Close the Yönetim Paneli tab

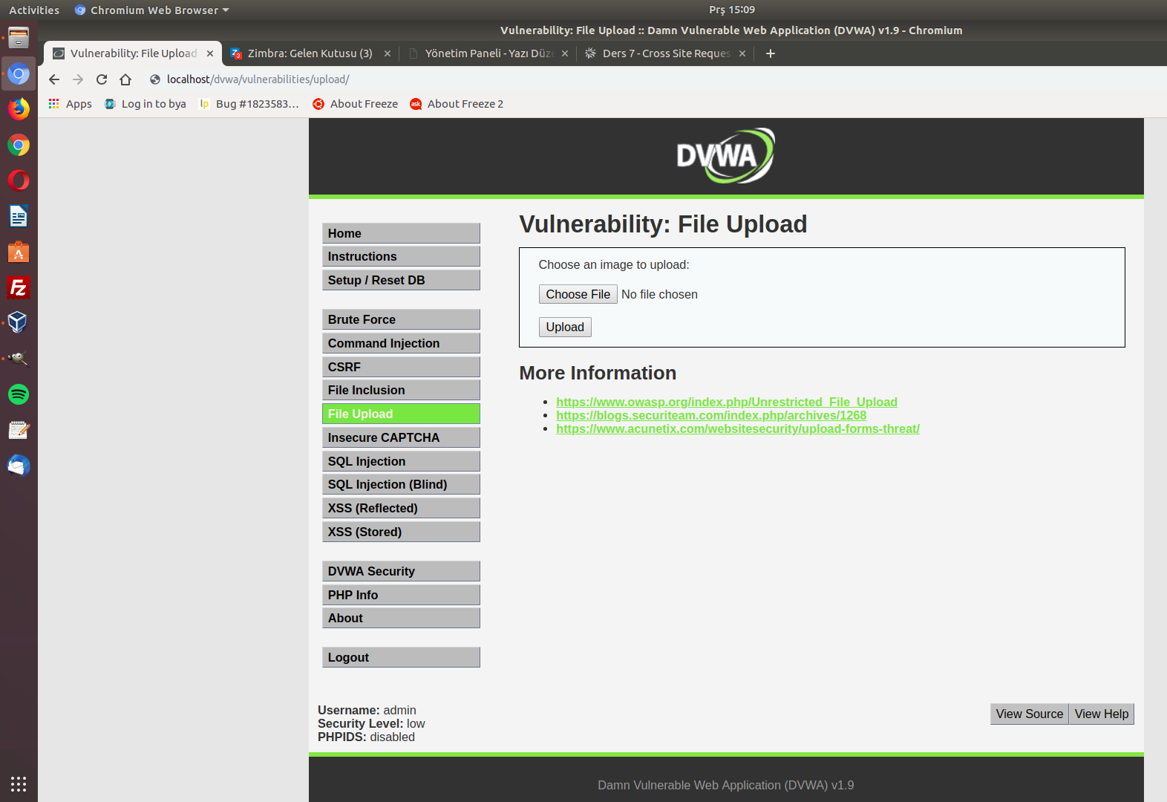point(565,53)
